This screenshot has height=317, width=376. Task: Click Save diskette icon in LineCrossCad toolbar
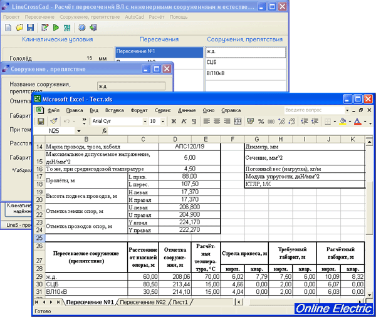coord(30,28)
